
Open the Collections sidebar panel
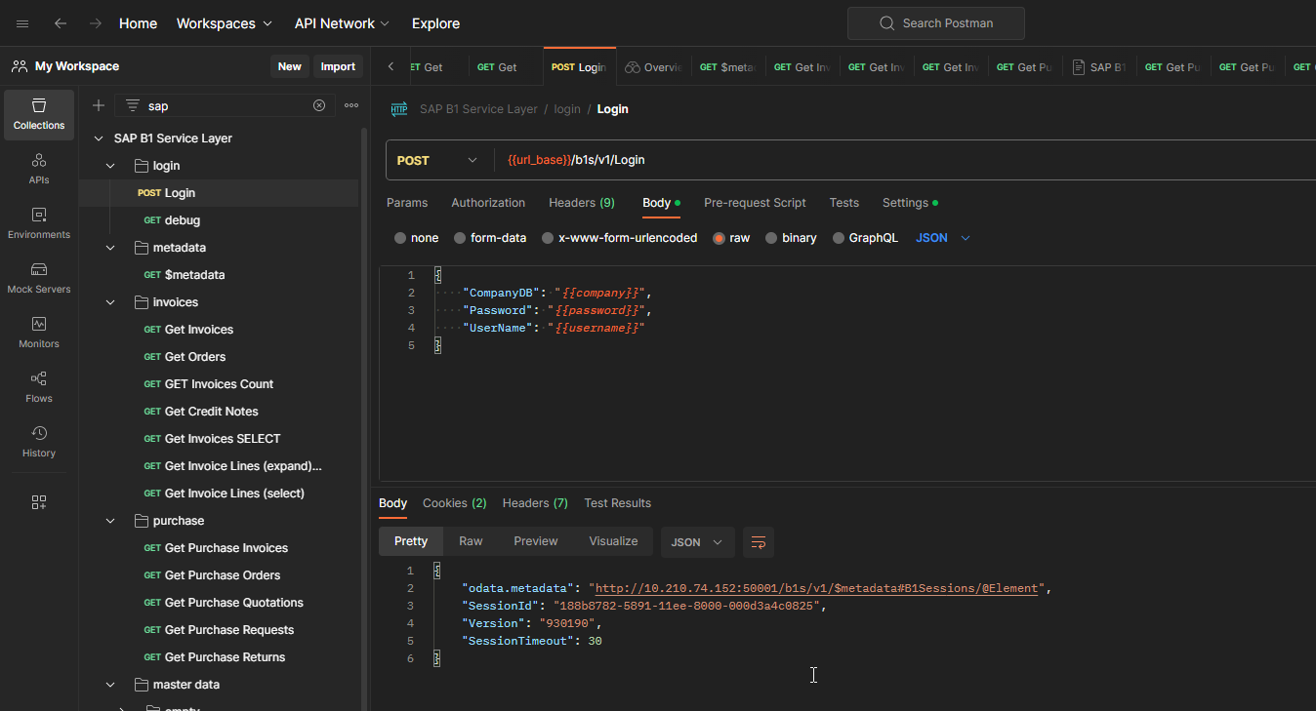(x=39, y=115)
